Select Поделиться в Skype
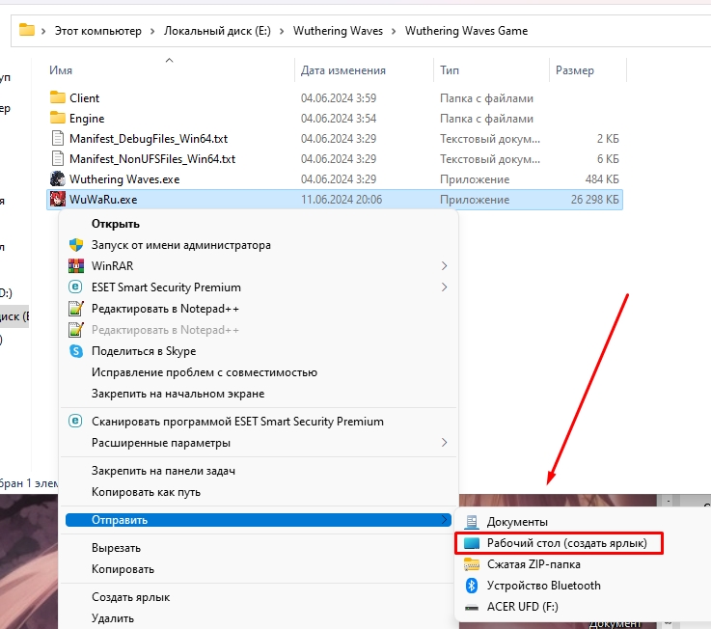The width and height of the screenshot is (711, 629). (x=144, y=351)
